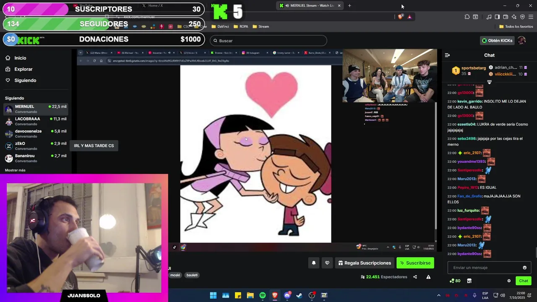Click the bauleti tag
Viewport: 537px width, 302px height.
(x=192, y=275)
